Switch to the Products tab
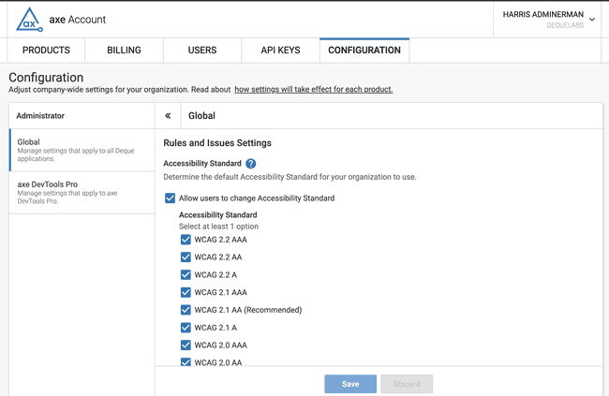 click(46, 51)
